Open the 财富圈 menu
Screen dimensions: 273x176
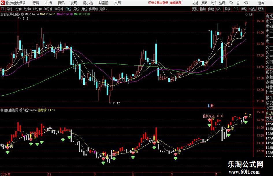103,3
